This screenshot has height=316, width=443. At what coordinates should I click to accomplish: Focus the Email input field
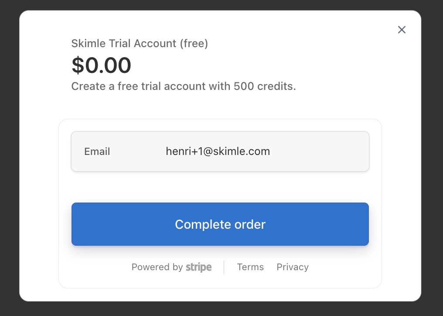point(220,151)
